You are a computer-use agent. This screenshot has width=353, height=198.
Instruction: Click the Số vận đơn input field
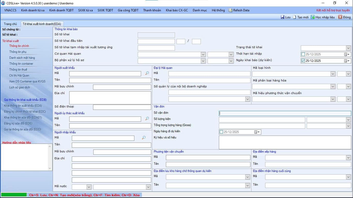click(x=285, y=113)
